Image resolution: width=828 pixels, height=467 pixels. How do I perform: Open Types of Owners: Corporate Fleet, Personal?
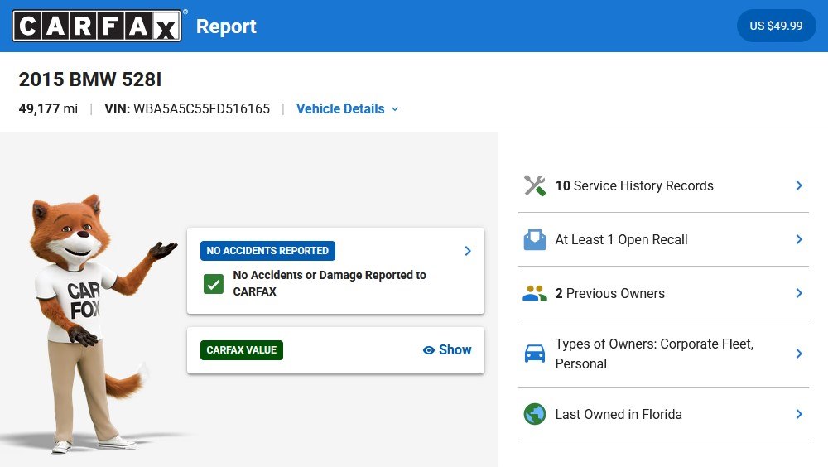[663, 354]
